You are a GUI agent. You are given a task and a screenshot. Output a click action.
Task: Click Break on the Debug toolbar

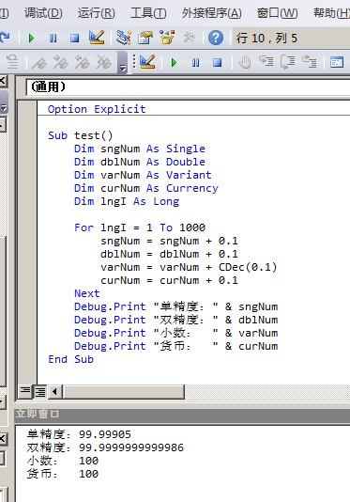[195, 62]
